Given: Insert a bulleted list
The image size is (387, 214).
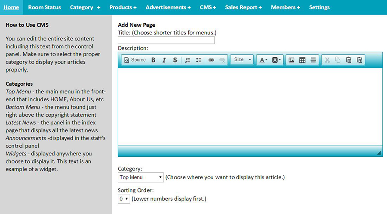Looking at the screenshot, I should (x=199, y=60).
